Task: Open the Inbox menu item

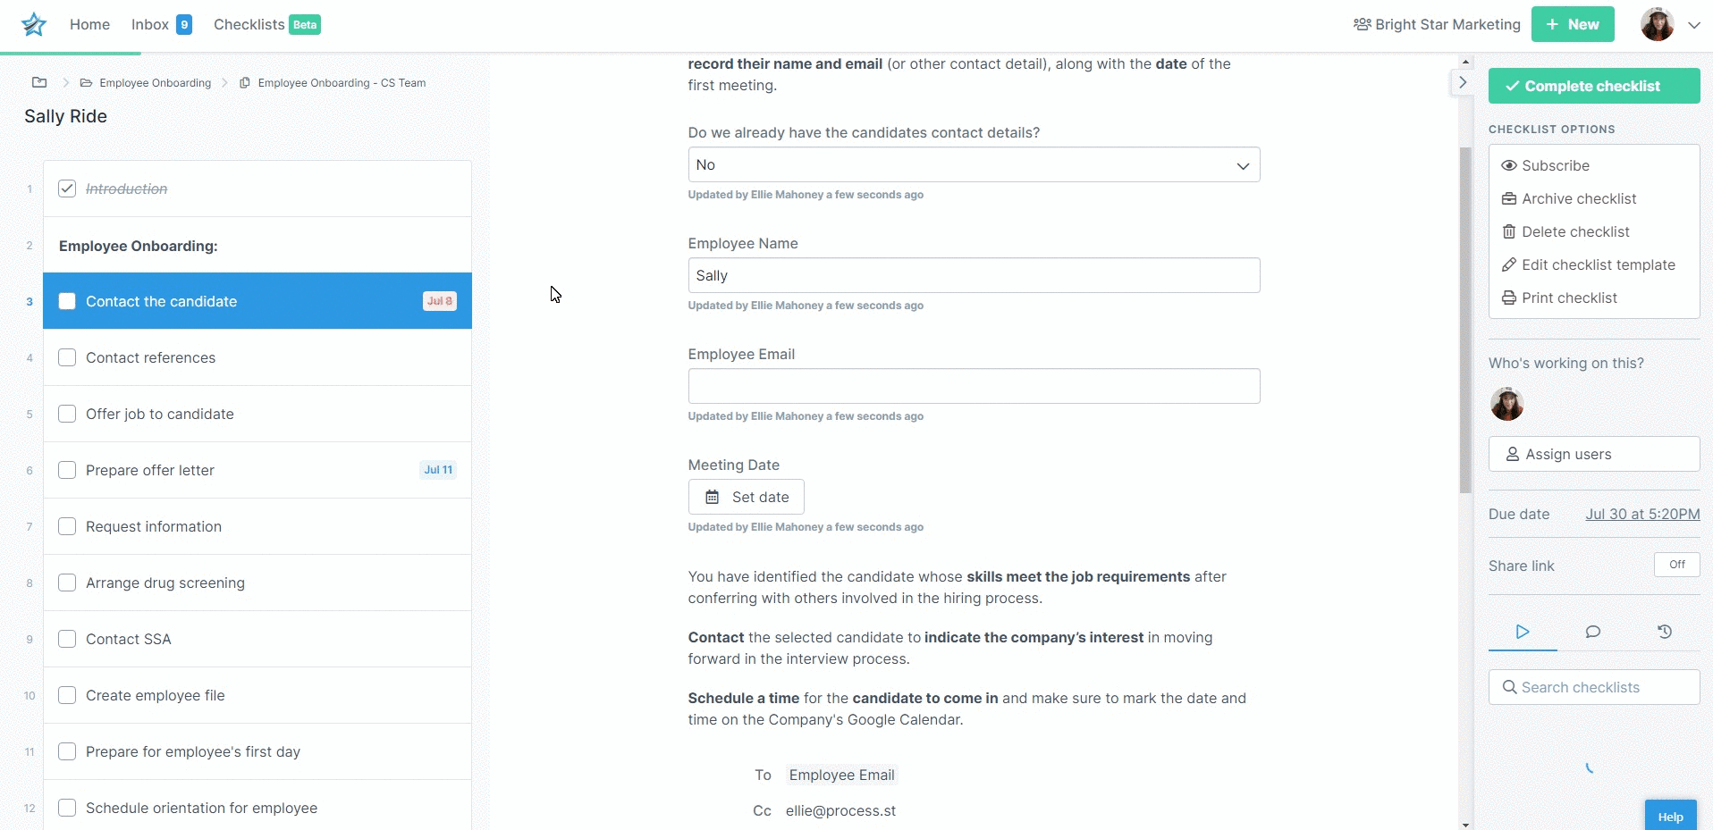Action: (x=161, y=24)
